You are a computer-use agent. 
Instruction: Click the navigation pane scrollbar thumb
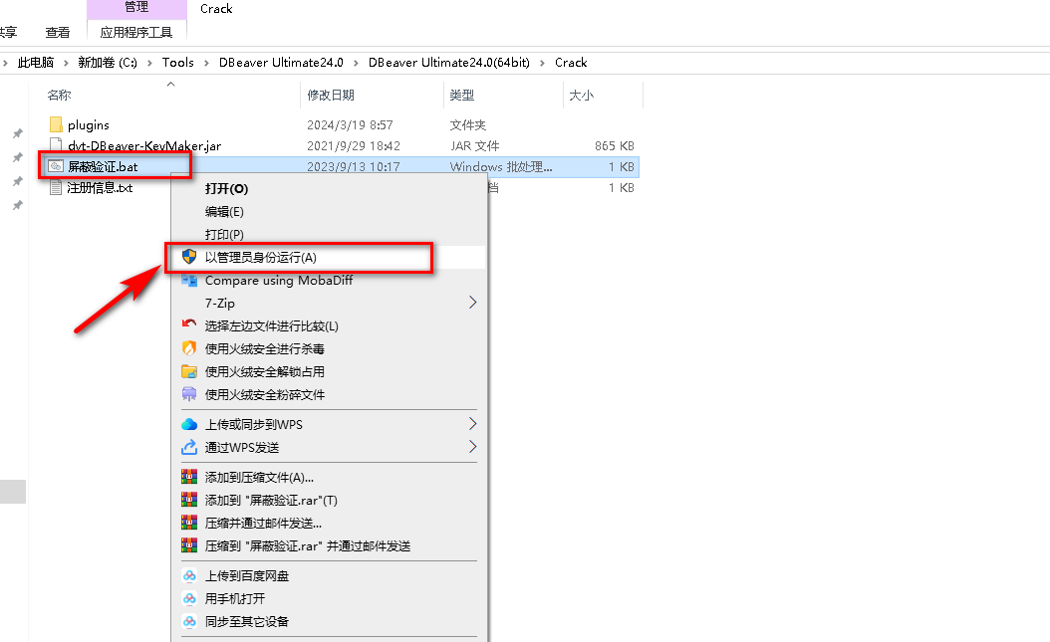pyautogui.click(x=13, y=492)
